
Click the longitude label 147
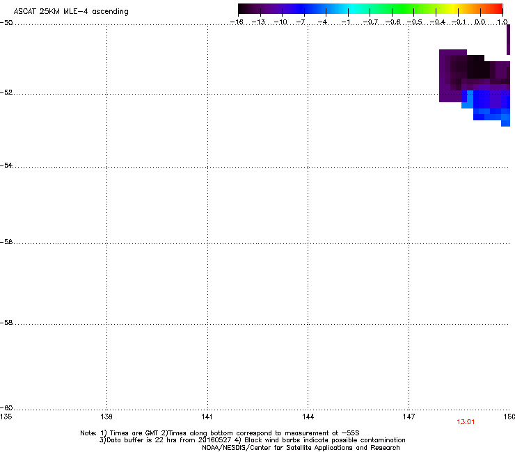tap(409, 417)
